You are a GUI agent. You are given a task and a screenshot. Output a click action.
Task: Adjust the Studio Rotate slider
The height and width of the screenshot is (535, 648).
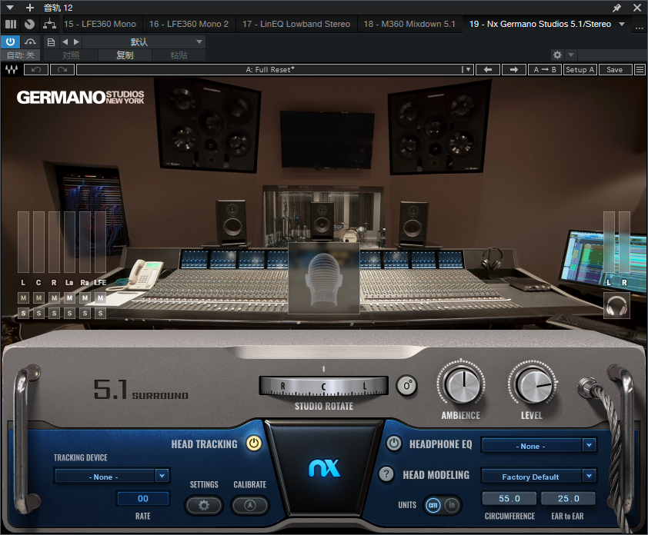[323, 387]
